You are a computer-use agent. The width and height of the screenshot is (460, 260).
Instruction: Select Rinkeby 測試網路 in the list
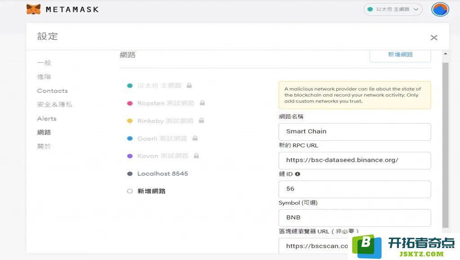(165, 121)
